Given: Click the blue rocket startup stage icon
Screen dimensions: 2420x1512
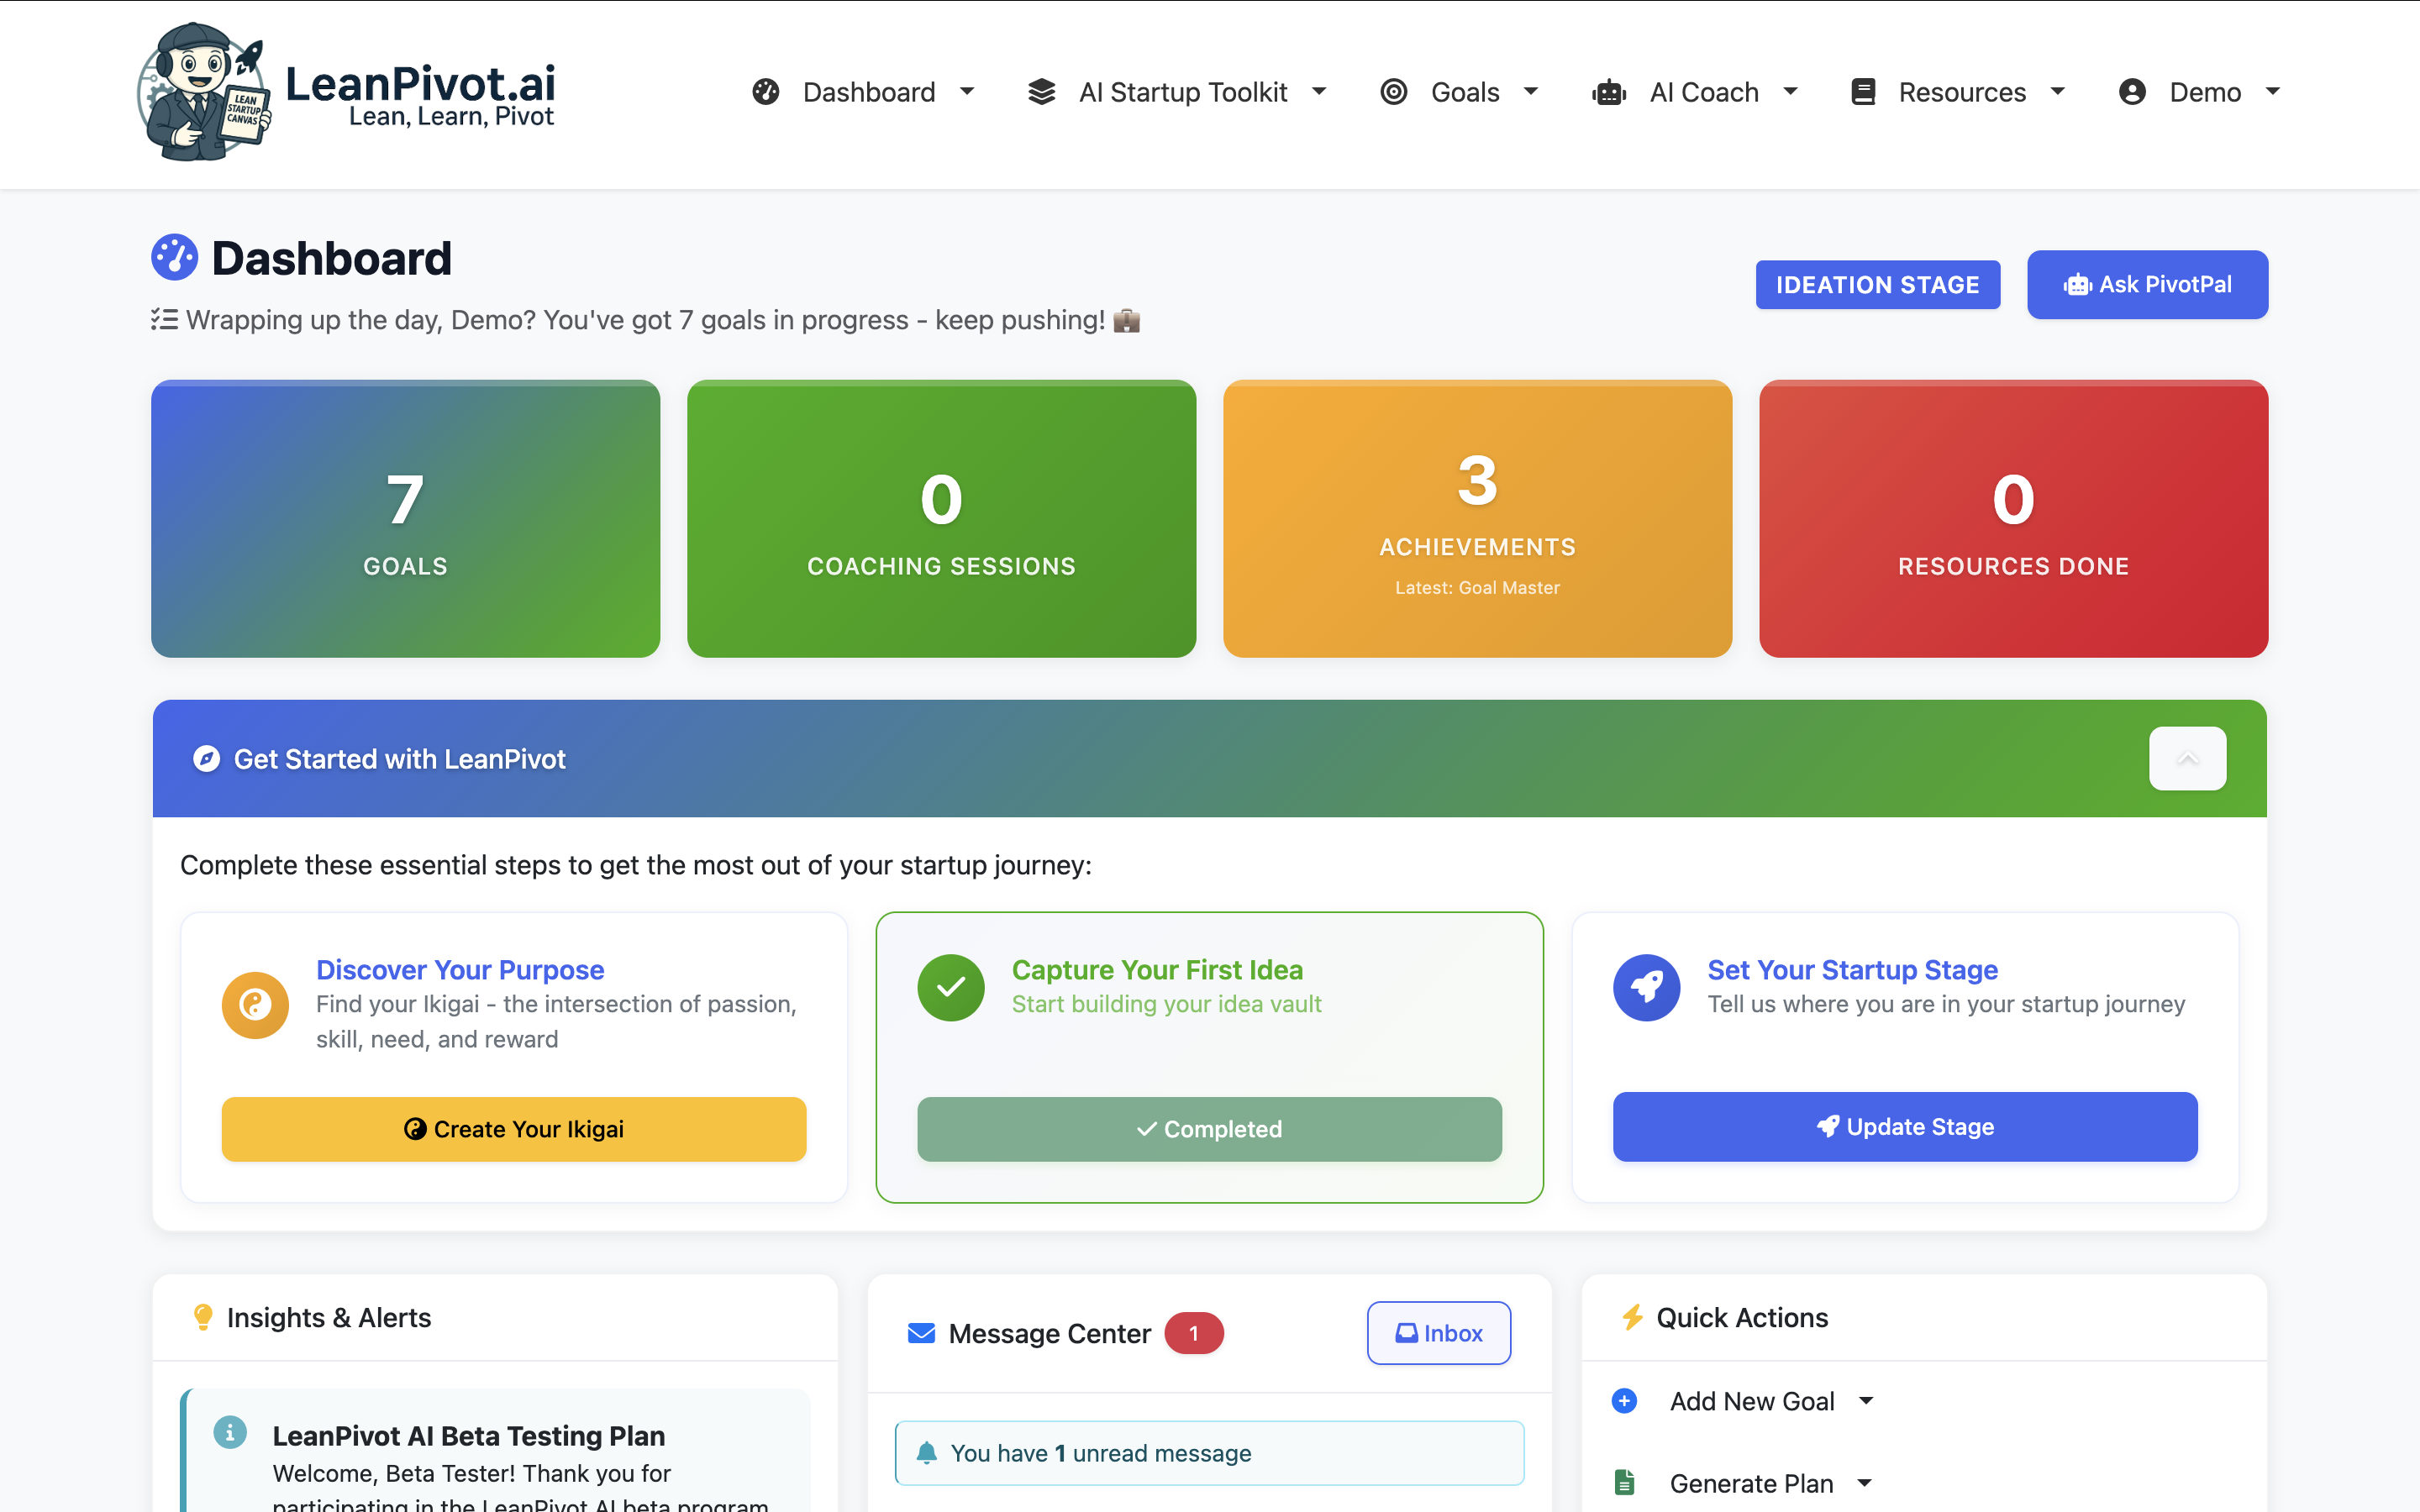Looking at the screenshot, I should 1646,987.
